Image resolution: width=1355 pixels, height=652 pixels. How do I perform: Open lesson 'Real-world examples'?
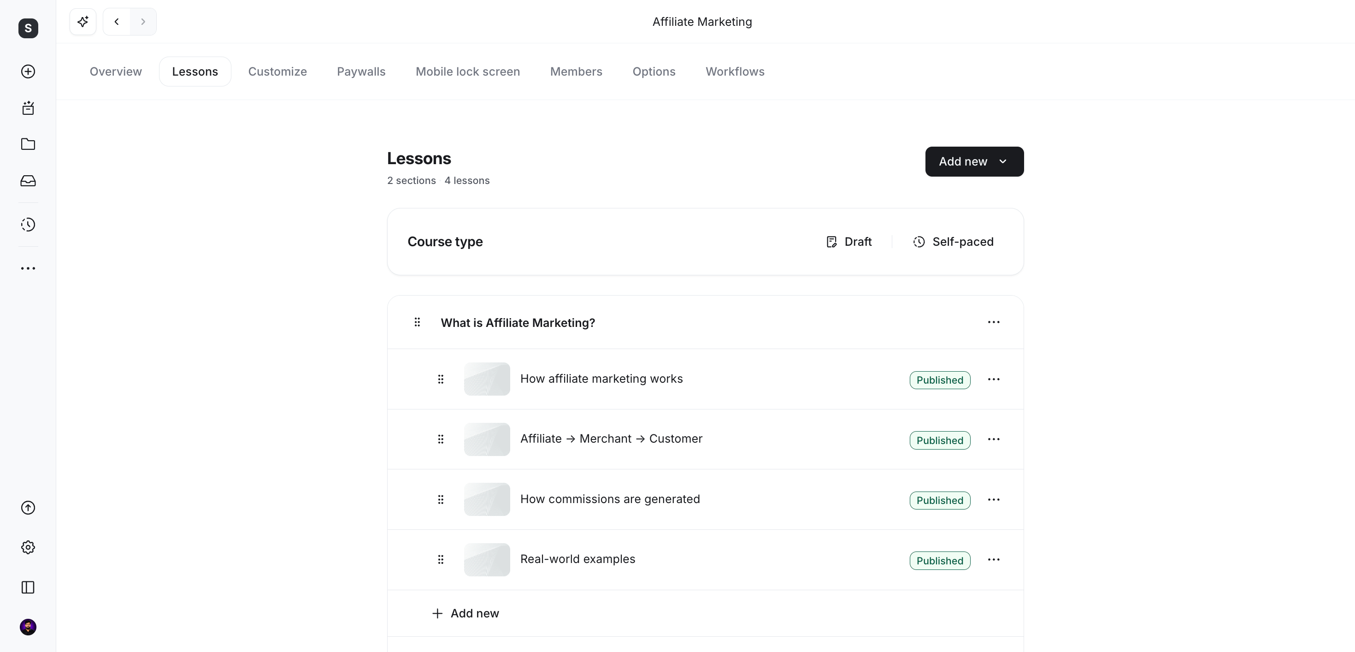click(x=577, y=559)
